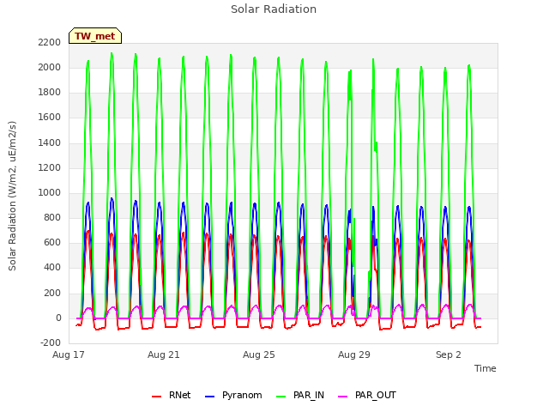Screen dimensions: 549x412
Task: Click the 400 y-axis tick label
Action: (x=52, y=268)
